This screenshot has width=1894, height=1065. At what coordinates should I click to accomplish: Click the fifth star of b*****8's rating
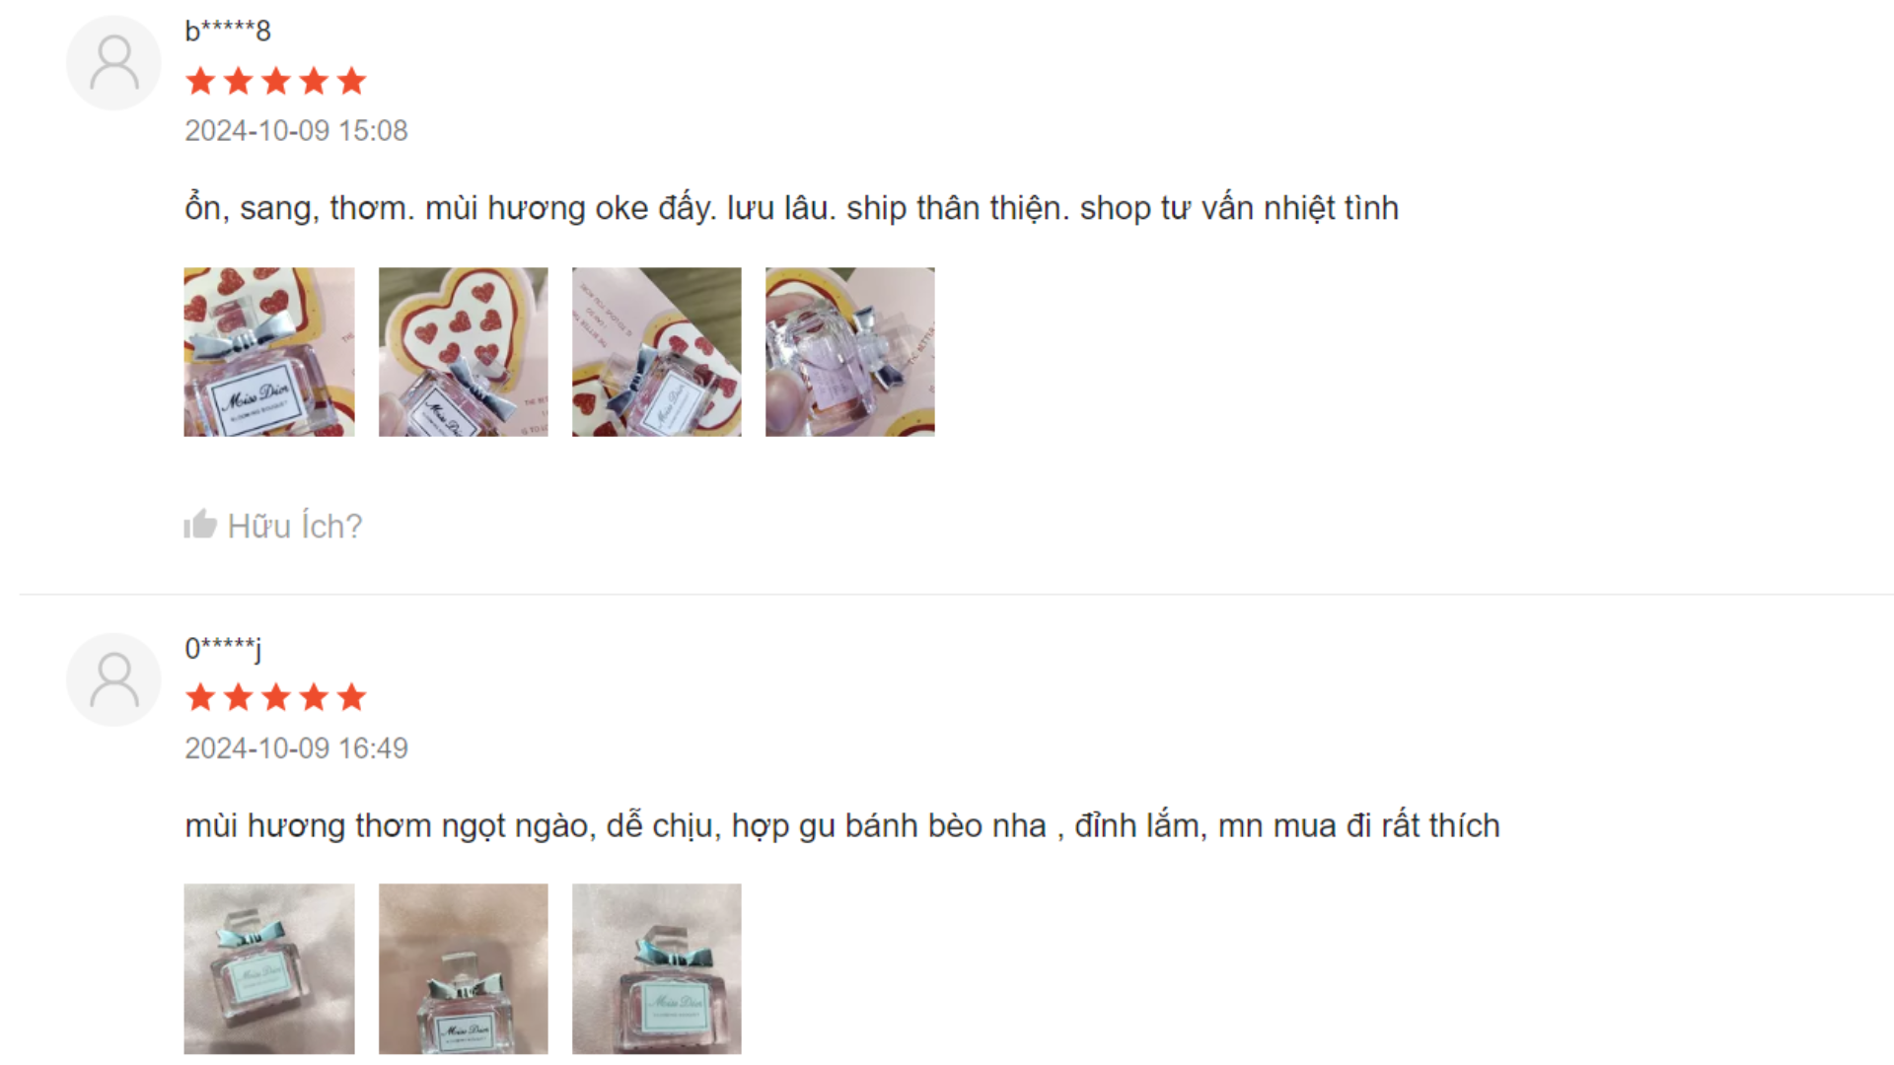[351, 81]
